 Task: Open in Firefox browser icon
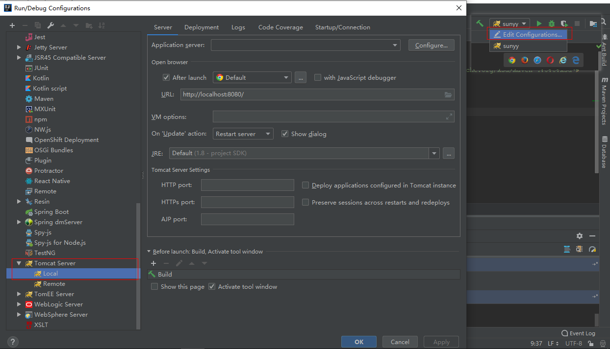pos(525,60)
